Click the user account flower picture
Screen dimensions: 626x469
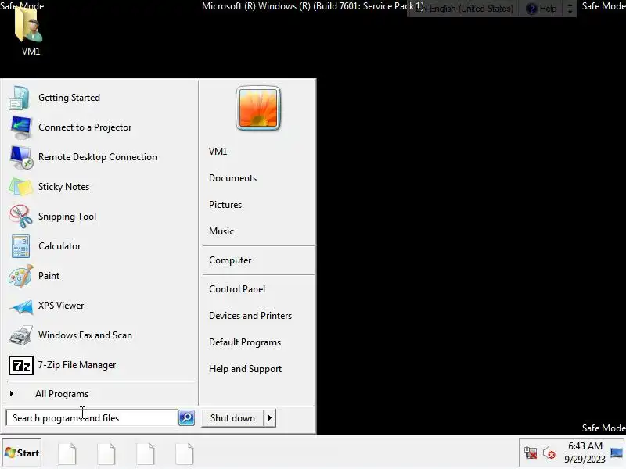tap(258, 108)
